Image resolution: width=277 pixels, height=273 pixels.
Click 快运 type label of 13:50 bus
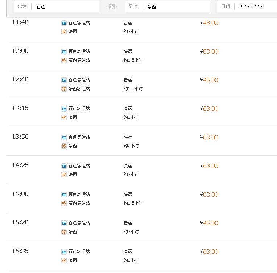(x=128, y=137)
